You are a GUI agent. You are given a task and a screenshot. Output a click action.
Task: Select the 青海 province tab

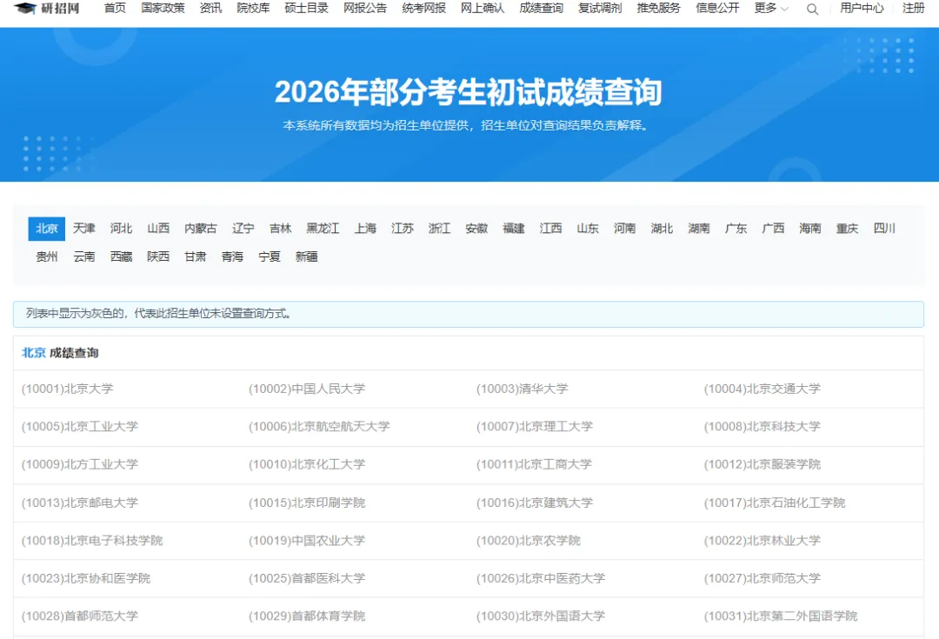click(x=232, y=256)
